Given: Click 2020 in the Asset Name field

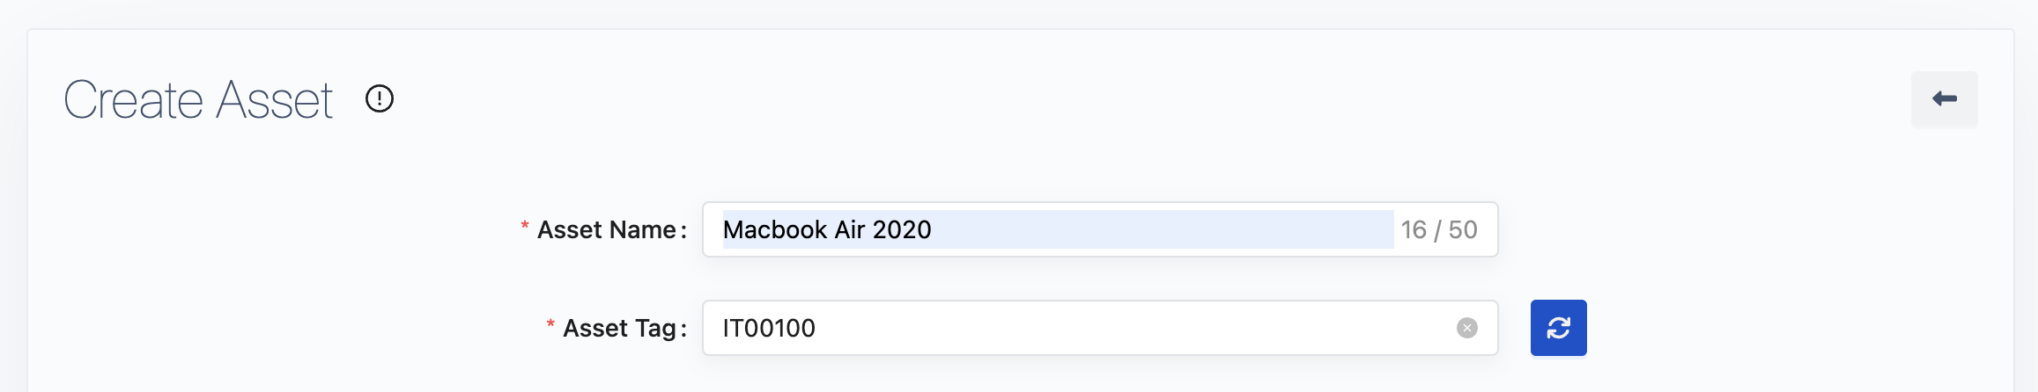Looking at the screenshot, I should (902, 230).
